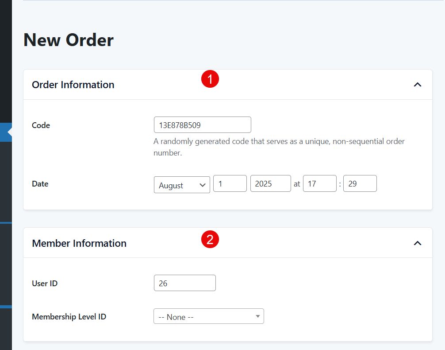Click the Date field label
445x350 pixels.
40,184
